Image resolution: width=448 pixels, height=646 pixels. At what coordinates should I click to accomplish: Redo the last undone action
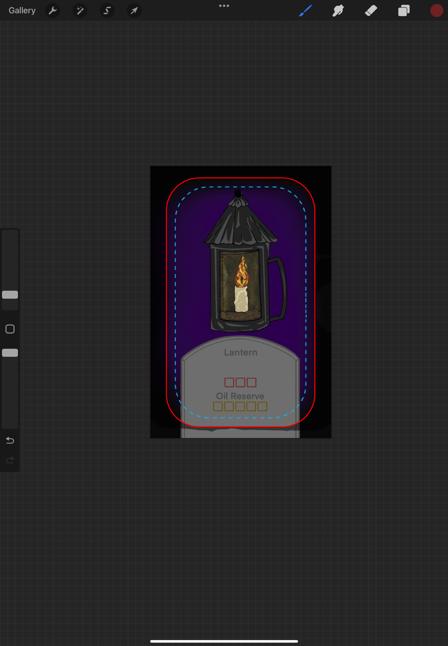click(x=10, y=460)
